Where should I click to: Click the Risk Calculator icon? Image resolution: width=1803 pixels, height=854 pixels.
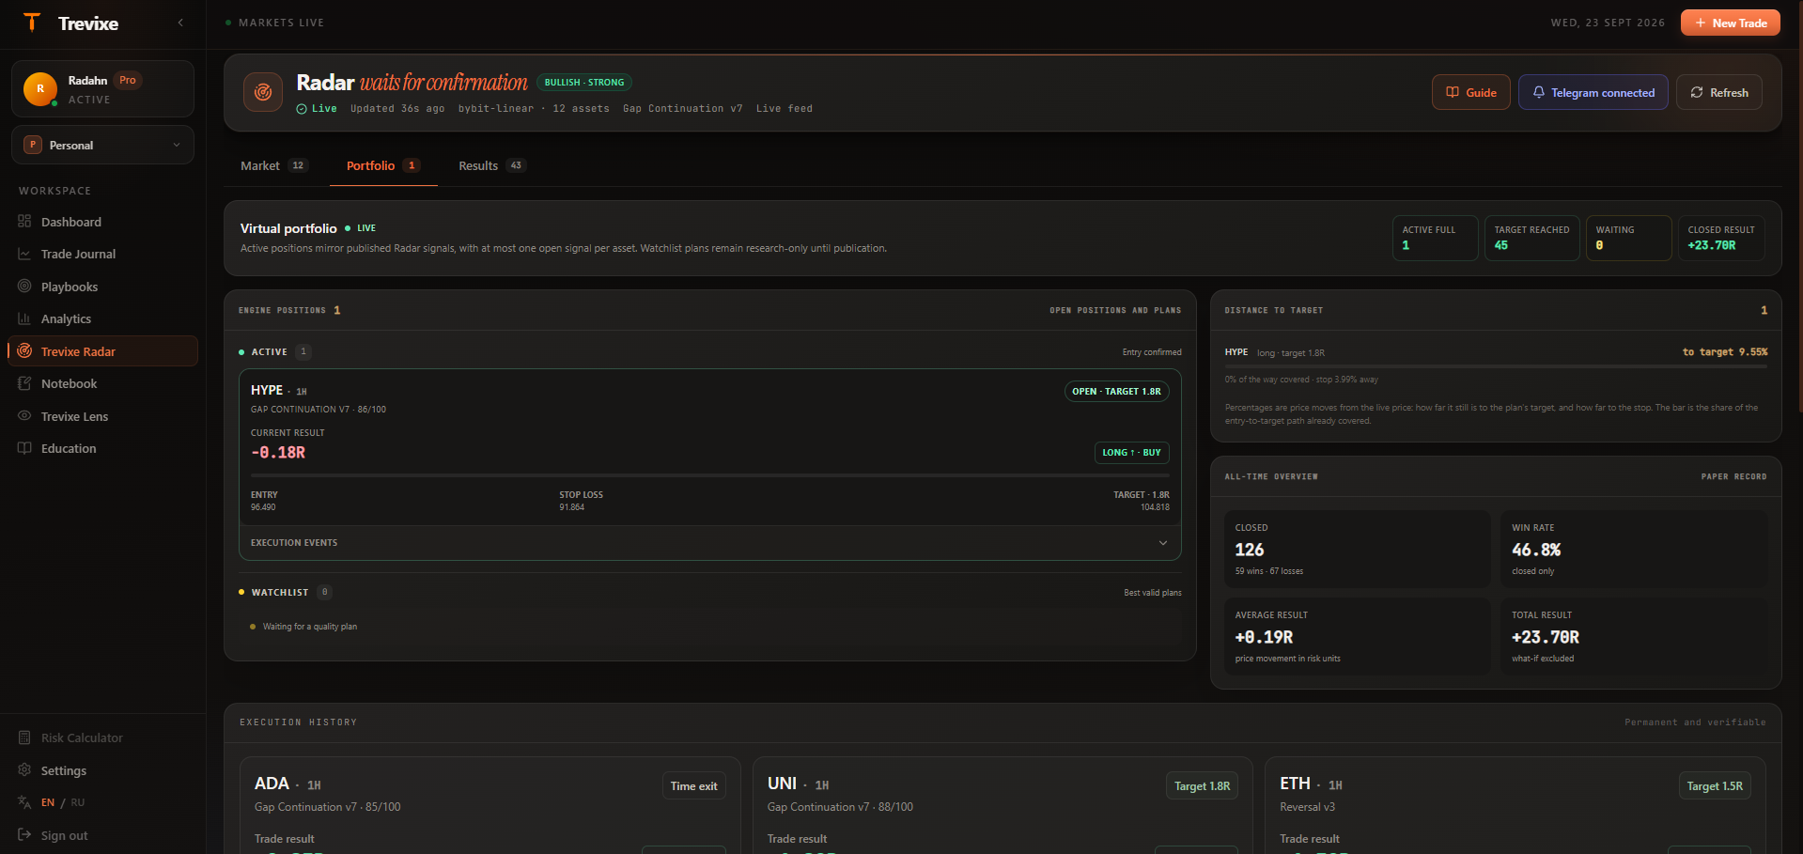[x=24, y=738]
